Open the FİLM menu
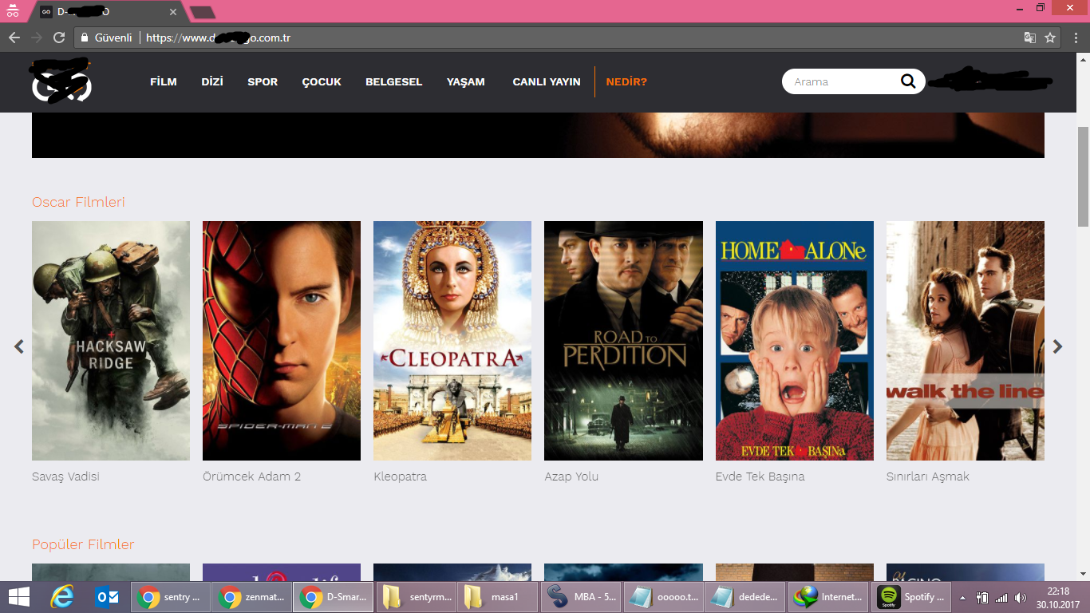Image resolution: width=1090 pixels, height=613 pixels. click(x=164, y=82)
